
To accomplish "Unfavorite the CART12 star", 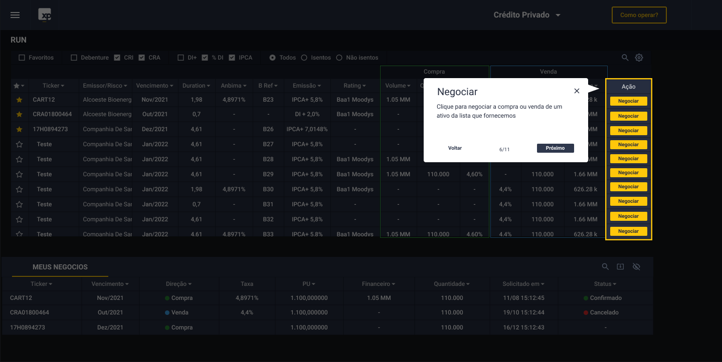I will point(20,100).
